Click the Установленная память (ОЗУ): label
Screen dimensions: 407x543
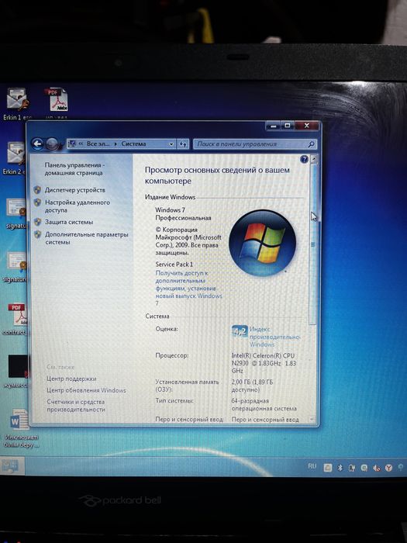(x=188, y=386)
